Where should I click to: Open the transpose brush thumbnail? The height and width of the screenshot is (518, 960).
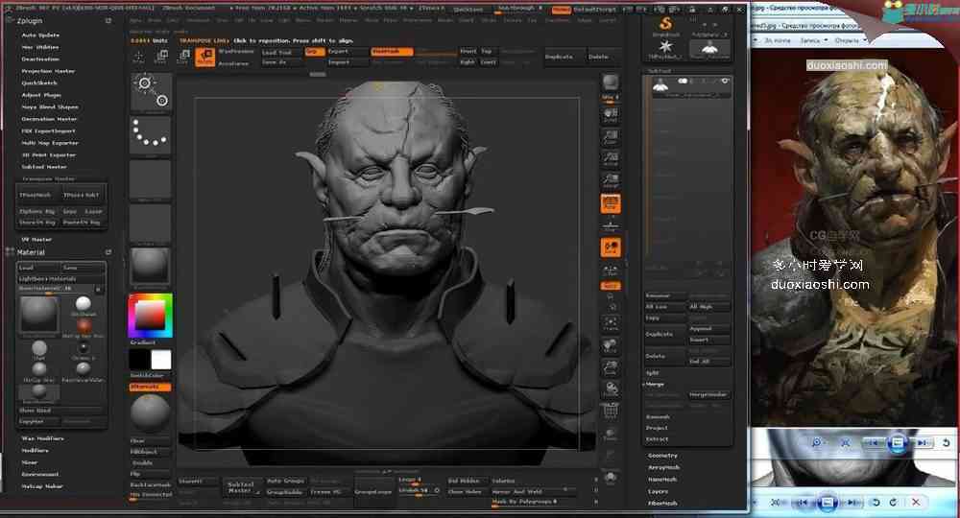[151, 92]
